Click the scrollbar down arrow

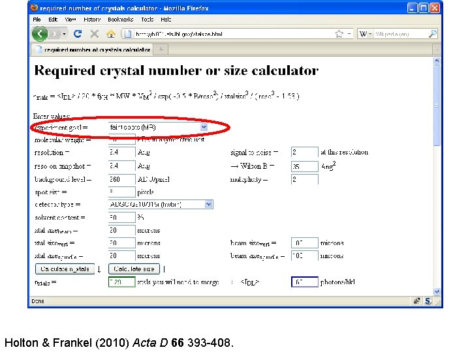click(437, 291)
